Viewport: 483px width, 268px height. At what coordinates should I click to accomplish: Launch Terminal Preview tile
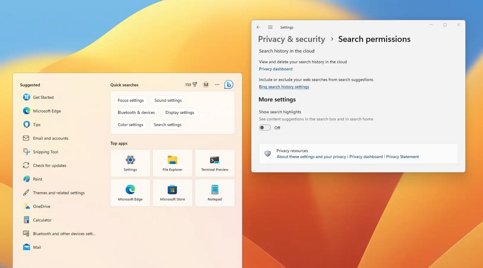(215, 163)
